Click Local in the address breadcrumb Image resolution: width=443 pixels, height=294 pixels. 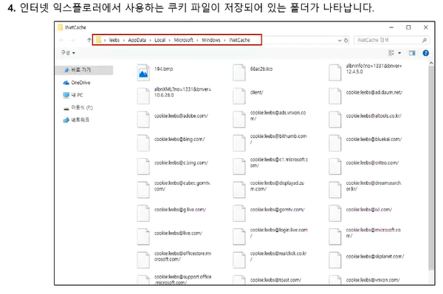pos(160,40)
